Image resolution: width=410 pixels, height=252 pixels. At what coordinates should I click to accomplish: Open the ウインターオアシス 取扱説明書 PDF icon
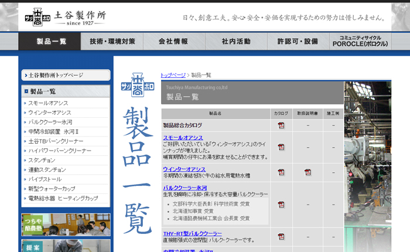307,172
